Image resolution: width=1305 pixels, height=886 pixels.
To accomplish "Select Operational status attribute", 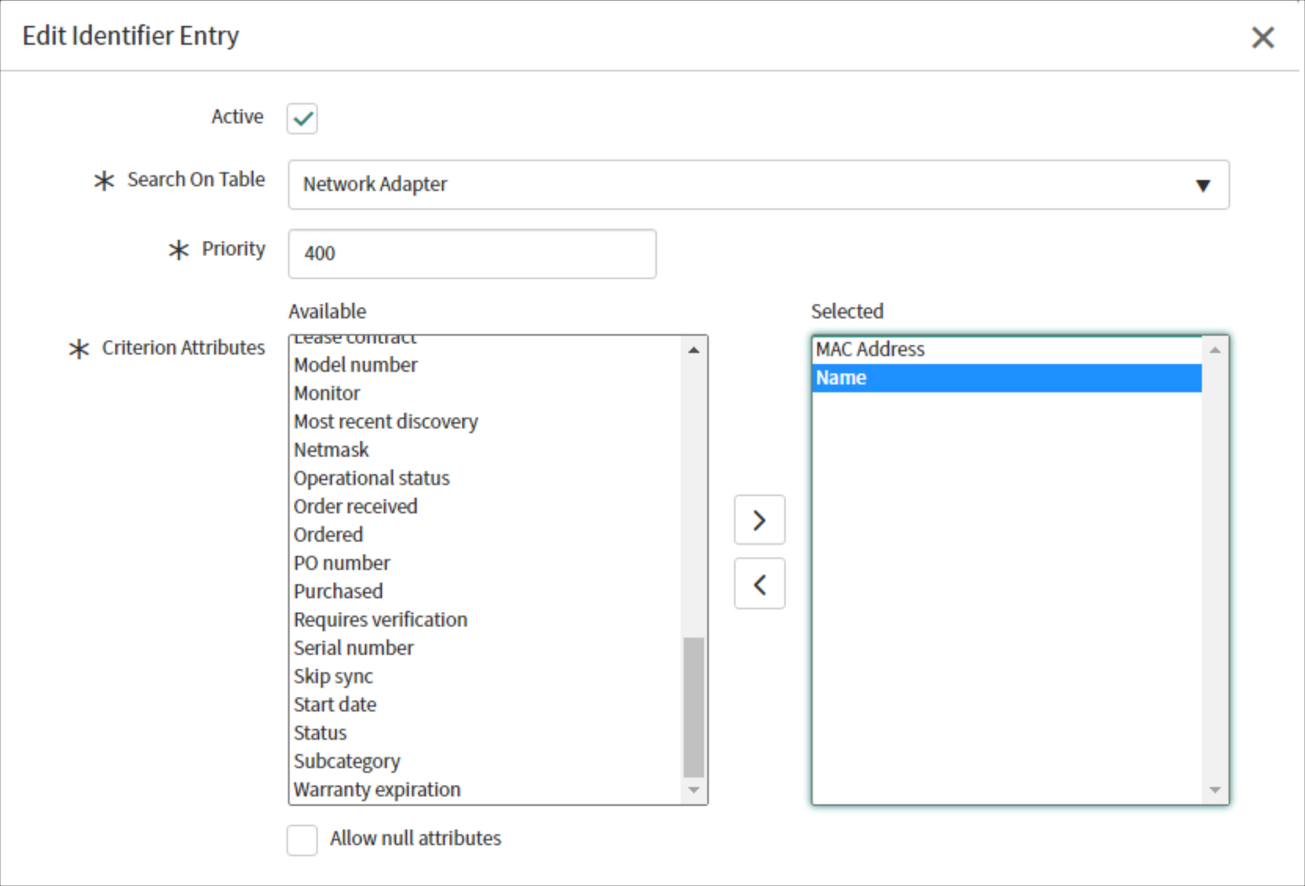I will (486, 478).
